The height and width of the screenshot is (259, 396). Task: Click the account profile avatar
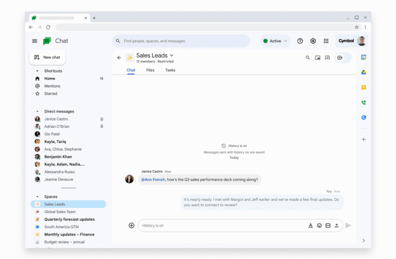click(x=362, y=41)
